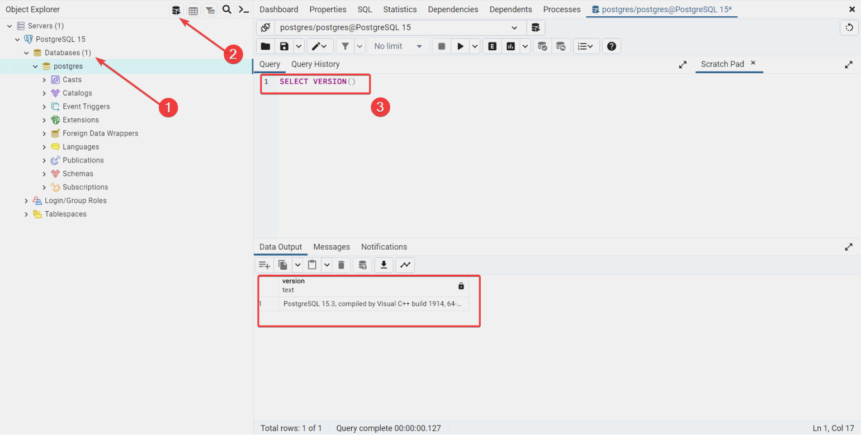Click the Stop query square button
Image resolution: width=861 pixels, height=435 pixels.
point(442,46)
